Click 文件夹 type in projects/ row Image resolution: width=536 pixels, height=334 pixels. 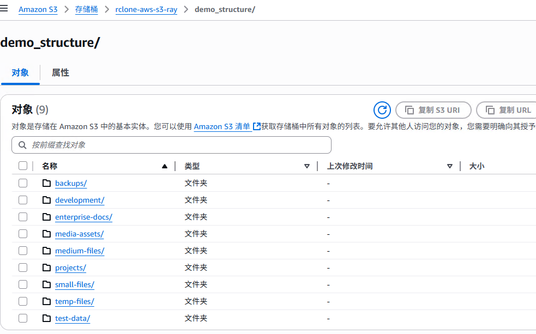(196, 268)
